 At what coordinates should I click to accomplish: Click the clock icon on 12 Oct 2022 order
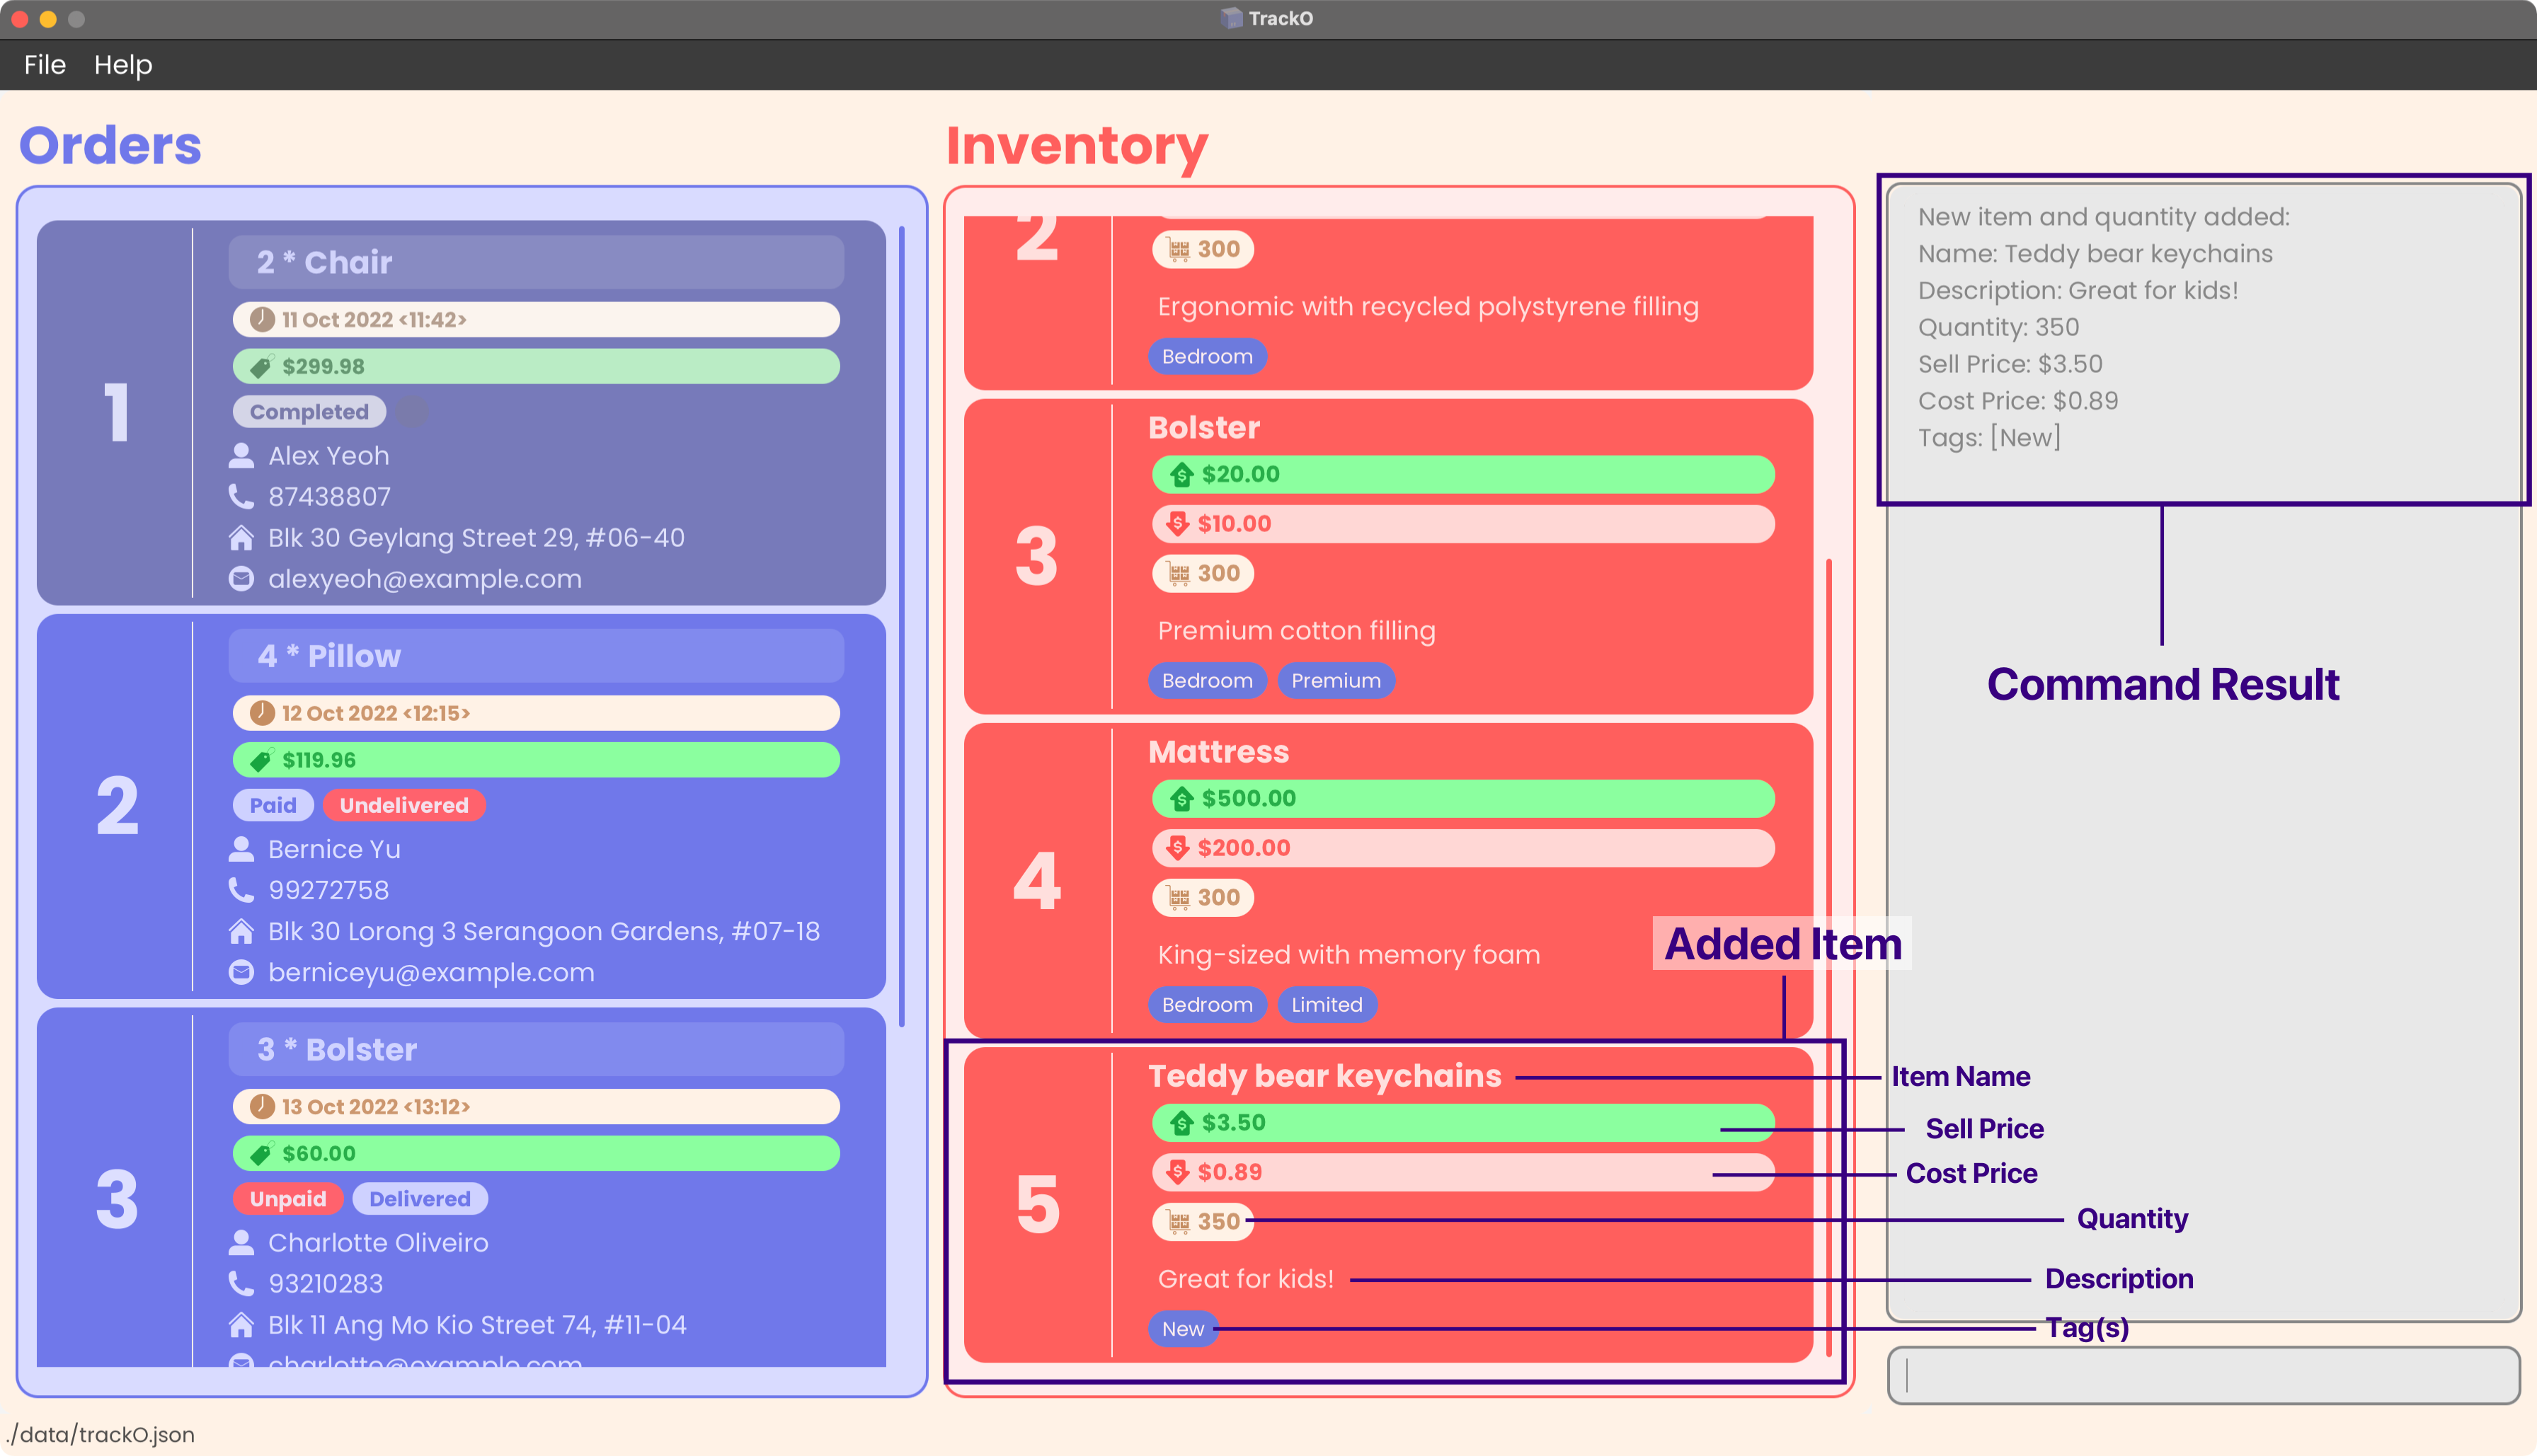point(262,713)
